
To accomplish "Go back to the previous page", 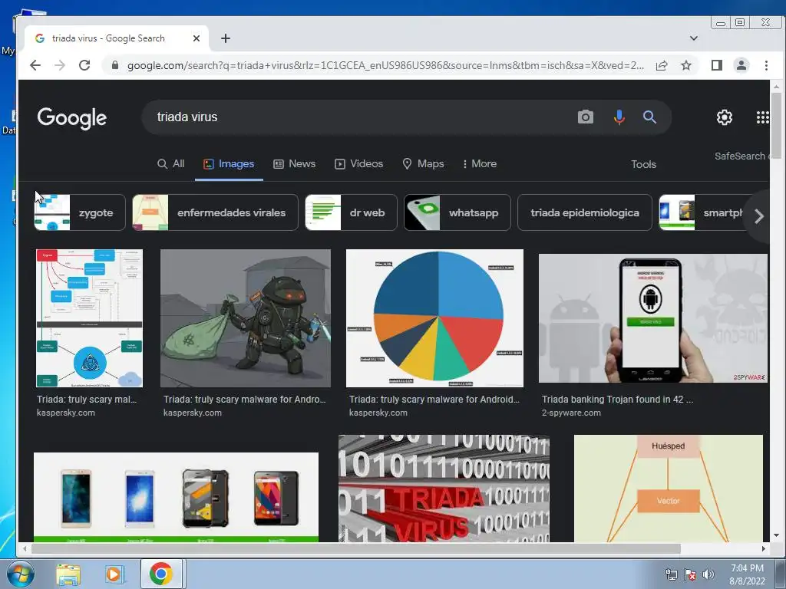I will tap(35, 65).
